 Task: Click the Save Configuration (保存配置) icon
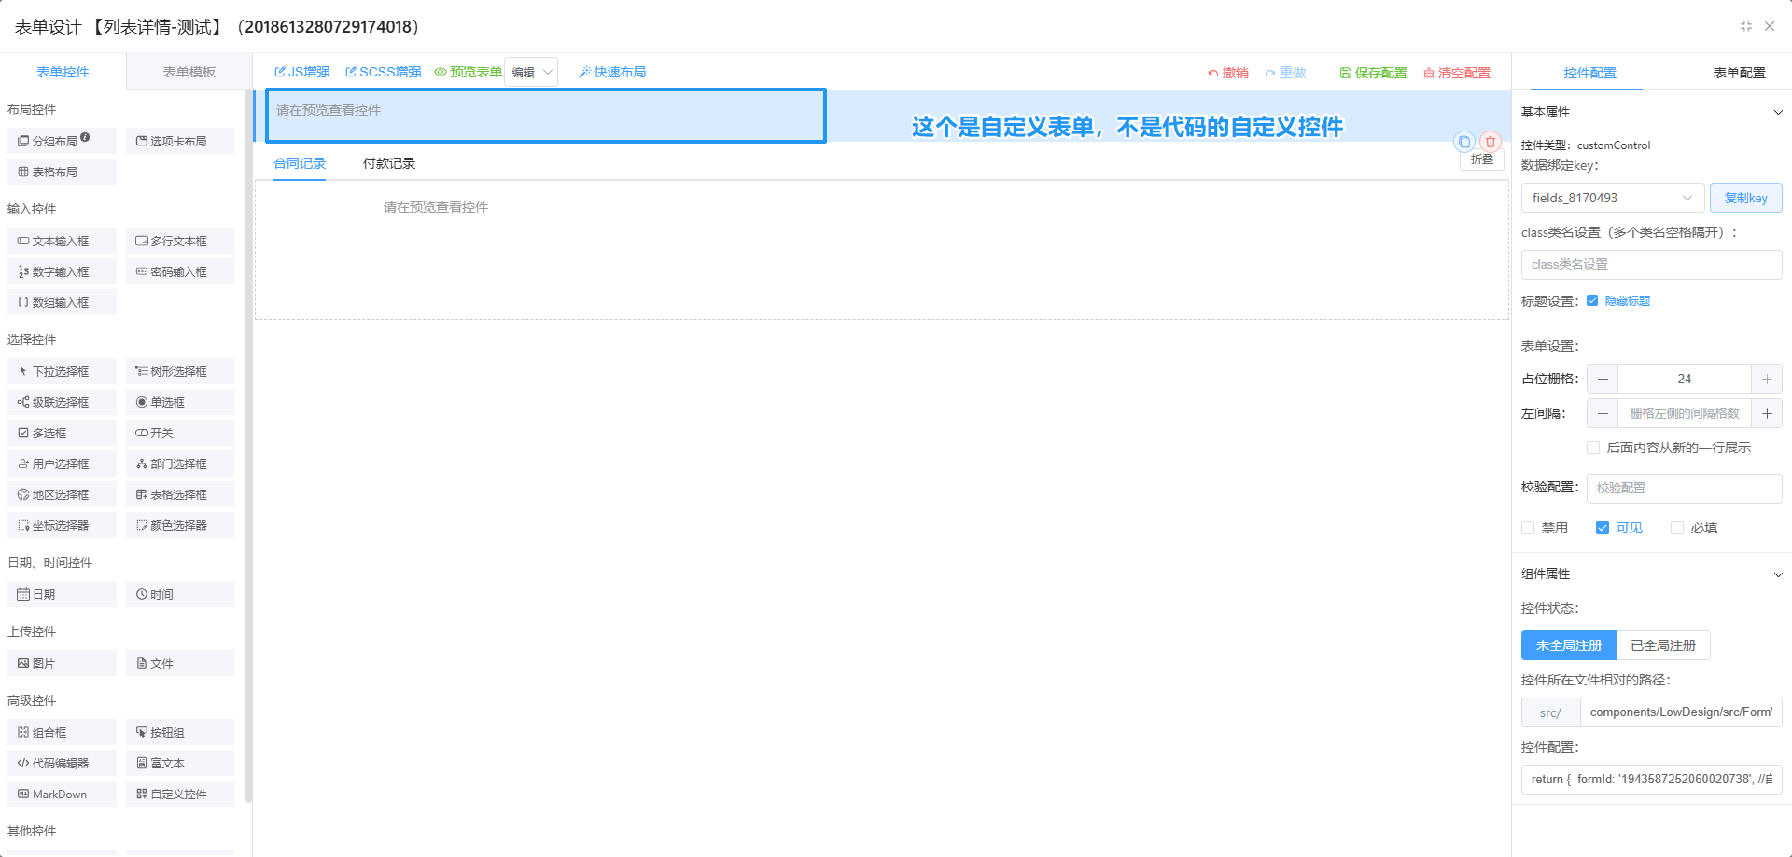tap(1345, 73)
